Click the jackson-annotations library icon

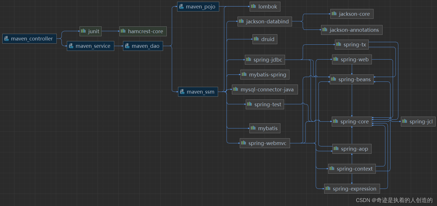[x=325, y=30]
